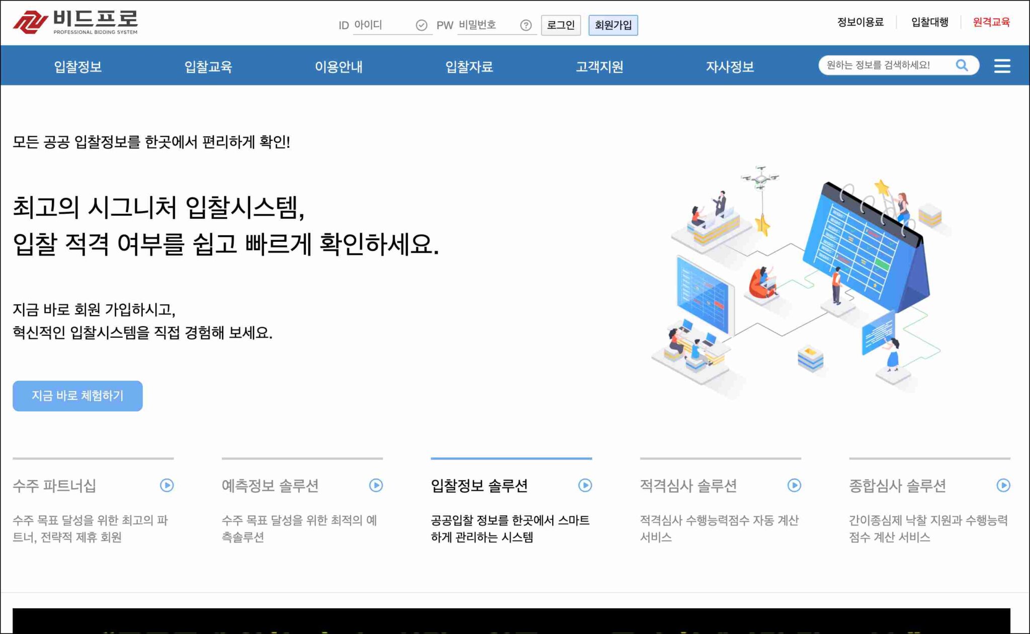Click the 회원가입 button
The width and height of the screenshot is (1030, 634).
[614, 25]
